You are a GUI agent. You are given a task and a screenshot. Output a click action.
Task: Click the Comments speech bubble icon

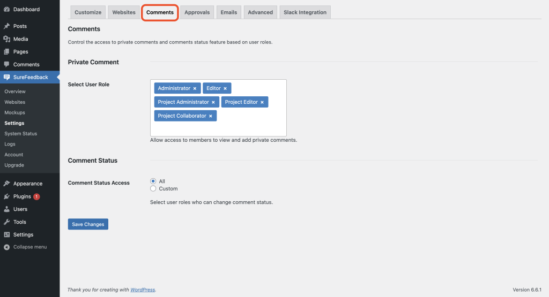6,64
